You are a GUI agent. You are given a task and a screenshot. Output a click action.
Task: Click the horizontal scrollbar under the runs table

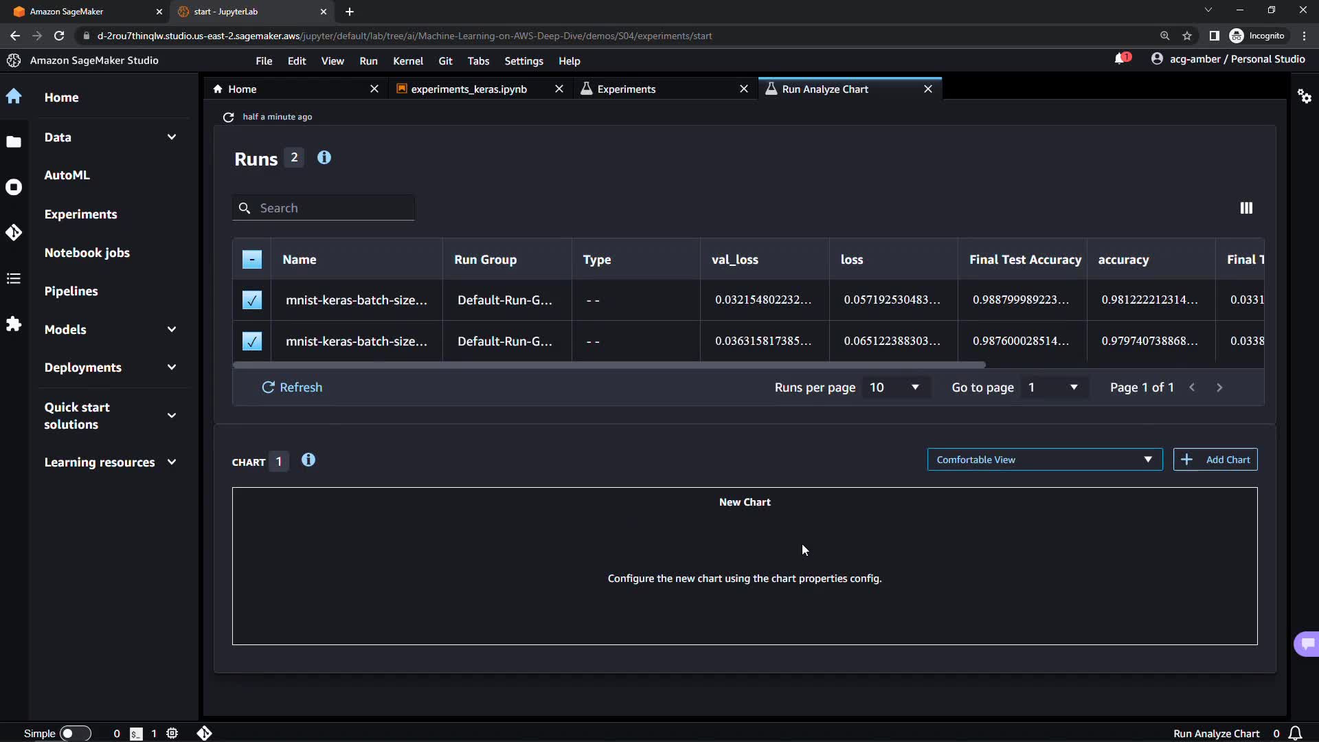pyautogui.click(x=609, y=365)
